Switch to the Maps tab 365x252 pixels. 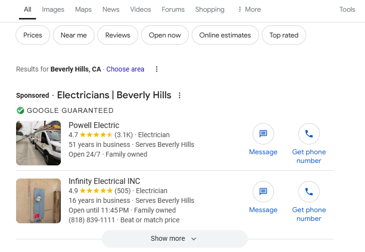tap(83, 10)
